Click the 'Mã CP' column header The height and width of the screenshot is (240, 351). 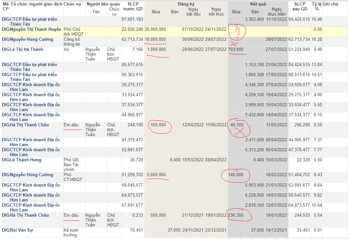[6, 6]
